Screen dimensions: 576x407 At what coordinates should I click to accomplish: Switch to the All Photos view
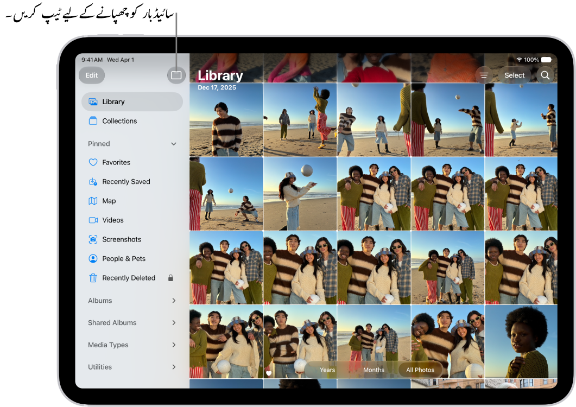(420, 370)
